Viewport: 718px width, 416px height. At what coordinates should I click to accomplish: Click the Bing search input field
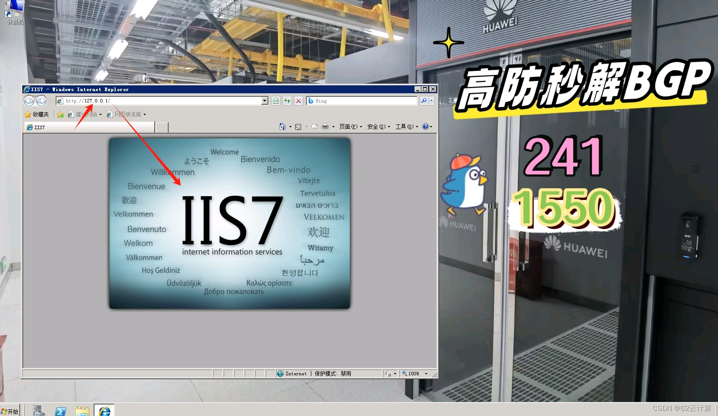tap(363, 101)
